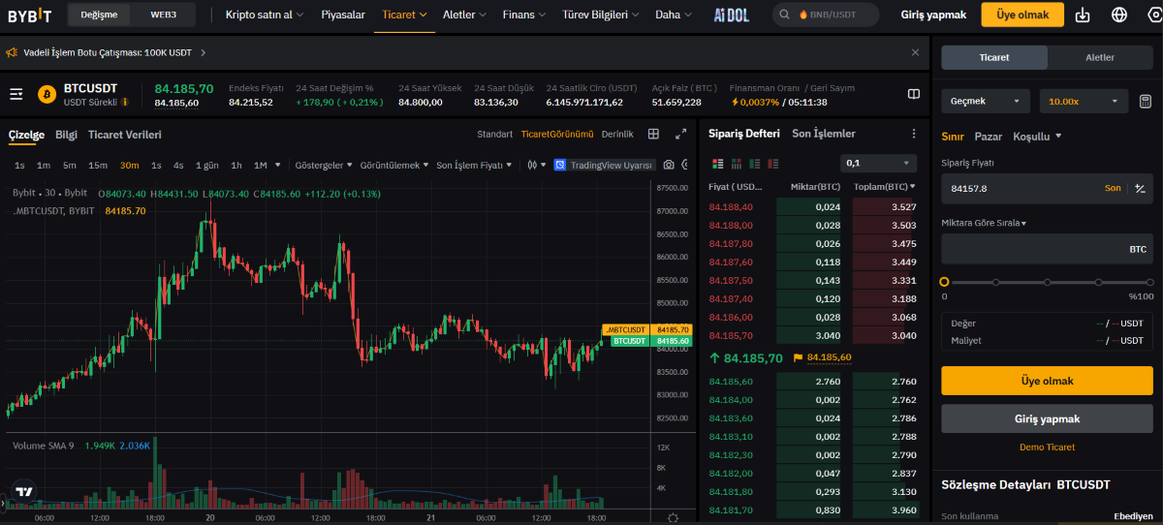Select combined buy/sell order book view icon
The height and width of the screenshot is (525, 1163).
point(718,164)
